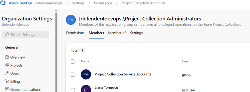Click the Azure DevOps logo icon
This screenshot has width=250, height=92.
[3, 3]
